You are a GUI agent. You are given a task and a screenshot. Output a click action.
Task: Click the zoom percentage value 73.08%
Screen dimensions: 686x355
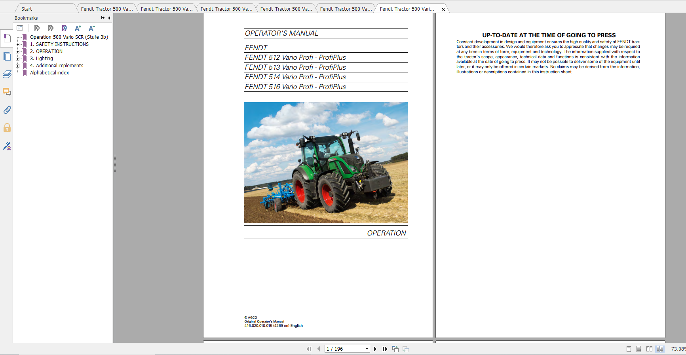[678, 349]
